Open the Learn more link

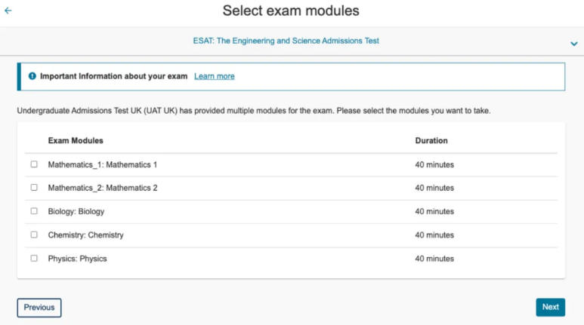coord(215,76)
